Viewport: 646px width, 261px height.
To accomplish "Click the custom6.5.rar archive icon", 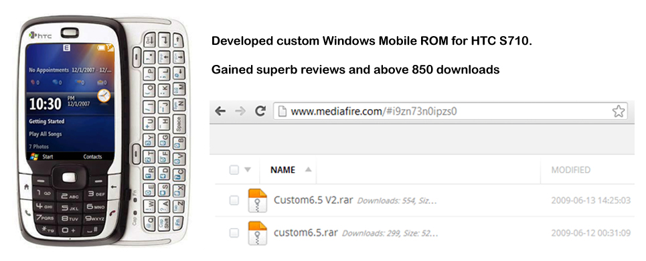I will tap(258, 233).
